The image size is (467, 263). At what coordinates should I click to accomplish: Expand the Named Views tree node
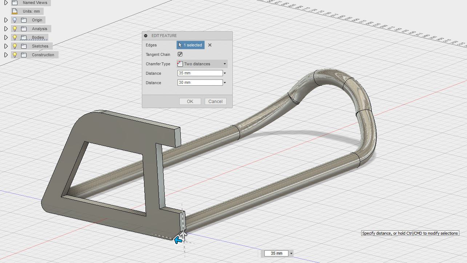(6, 3)
